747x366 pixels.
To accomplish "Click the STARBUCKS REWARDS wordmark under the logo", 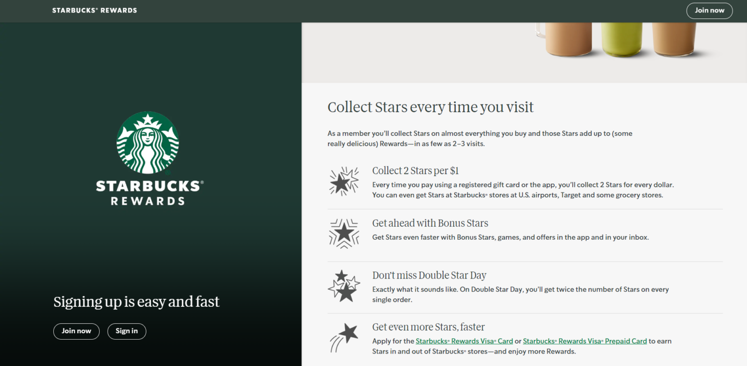I will tap(150, 193).
